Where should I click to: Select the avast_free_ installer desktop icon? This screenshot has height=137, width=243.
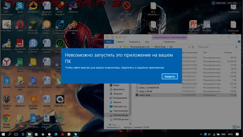[6, 26]
